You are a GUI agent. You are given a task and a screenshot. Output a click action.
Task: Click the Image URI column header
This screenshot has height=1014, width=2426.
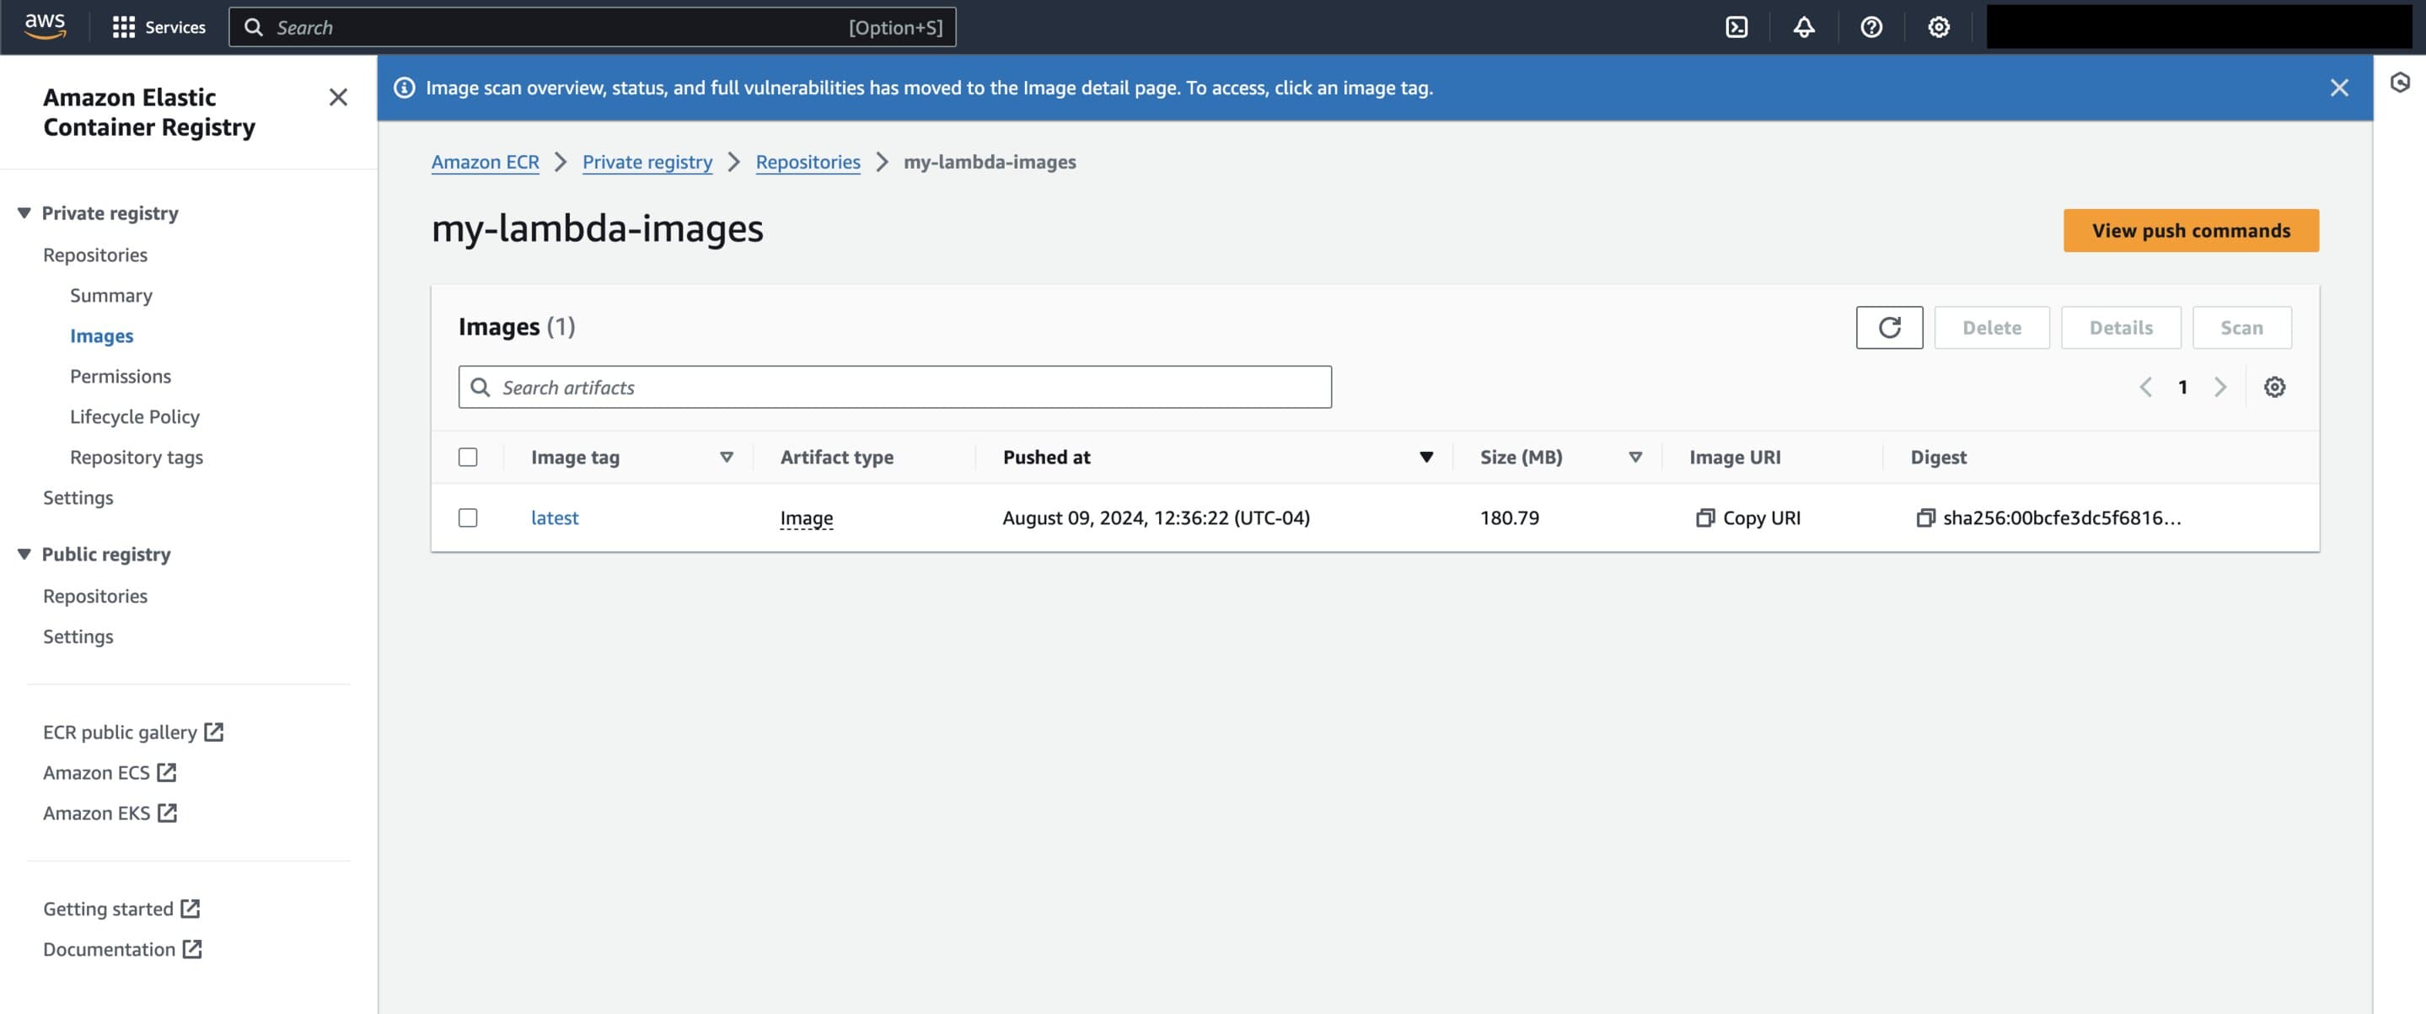coord(1734,457)
